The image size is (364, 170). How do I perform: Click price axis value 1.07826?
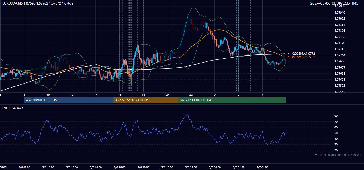coord(340,31)
